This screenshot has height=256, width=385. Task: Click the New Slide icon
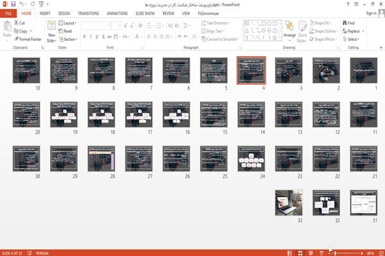click(51, 26)
